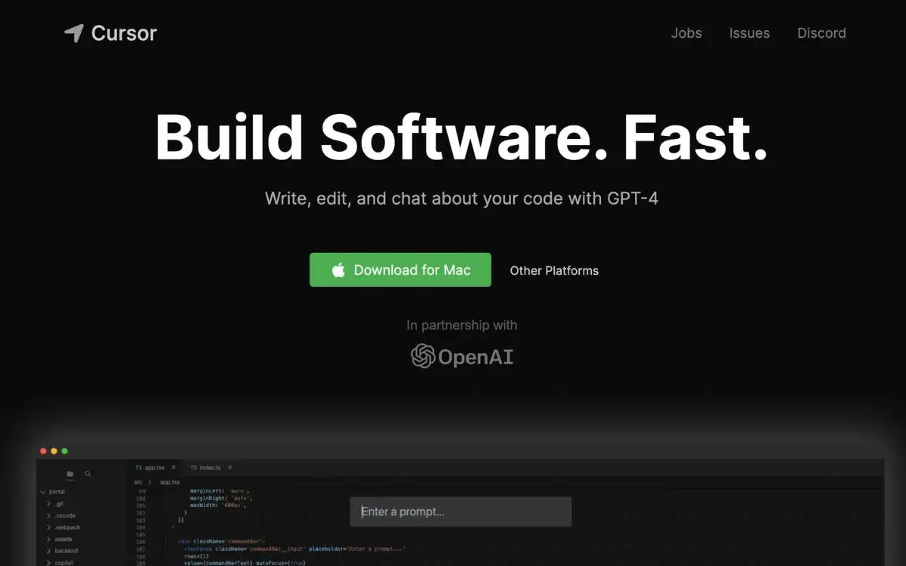Click the OpenAI knot logo icon
This screenshot has width=906, height=566.
coord(423,356)
